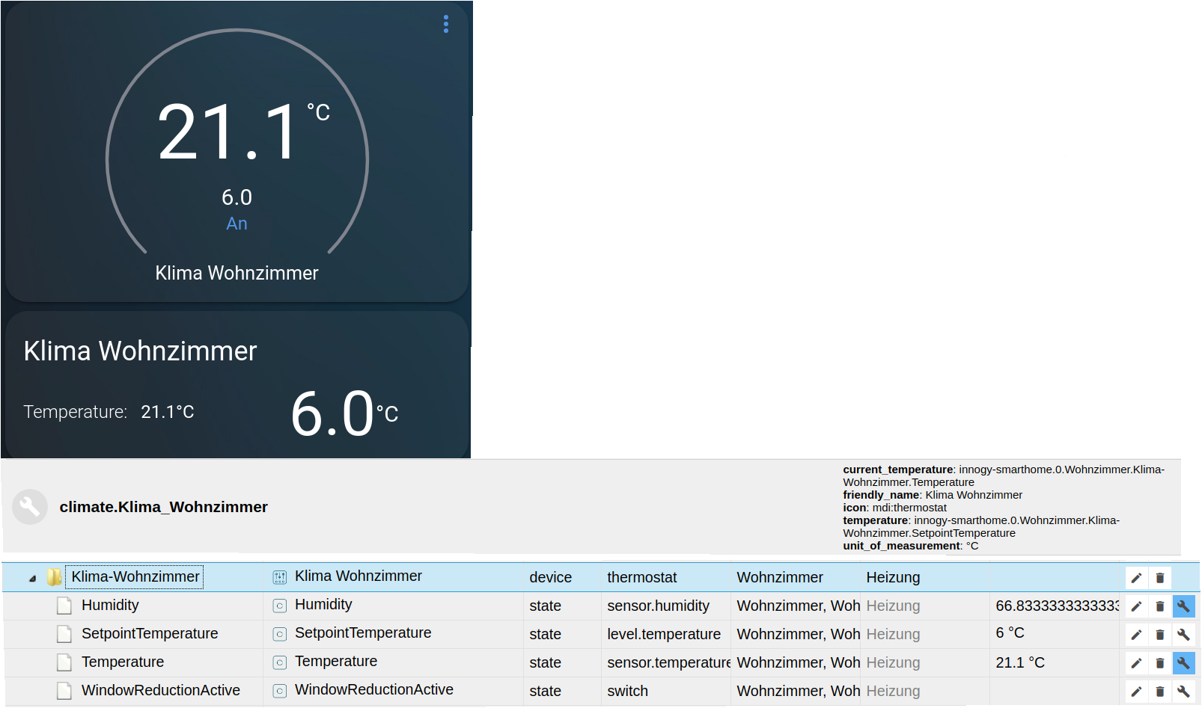Click the lower Klima Wohnzimmer card heading

click(x=140, y=351)
